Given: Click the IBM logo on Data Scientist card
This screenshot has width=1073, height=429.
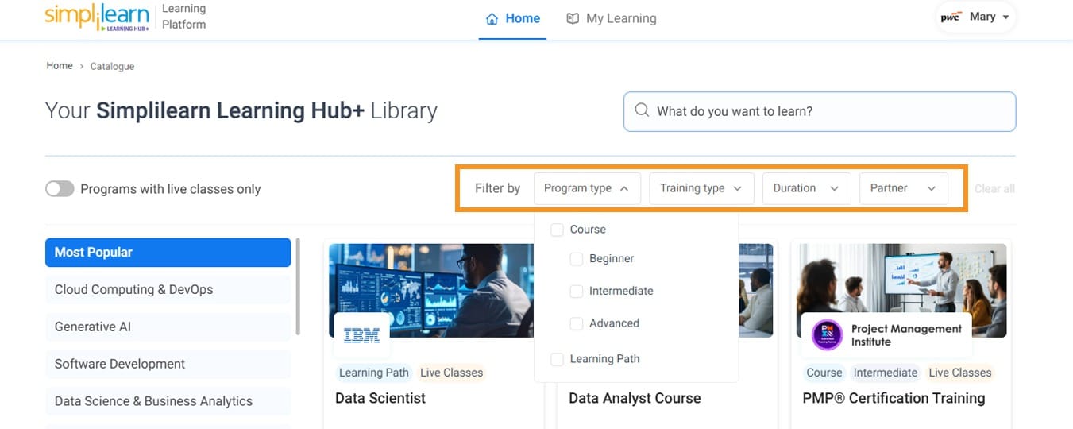Looking at the screenshot, I should (361, 336).
